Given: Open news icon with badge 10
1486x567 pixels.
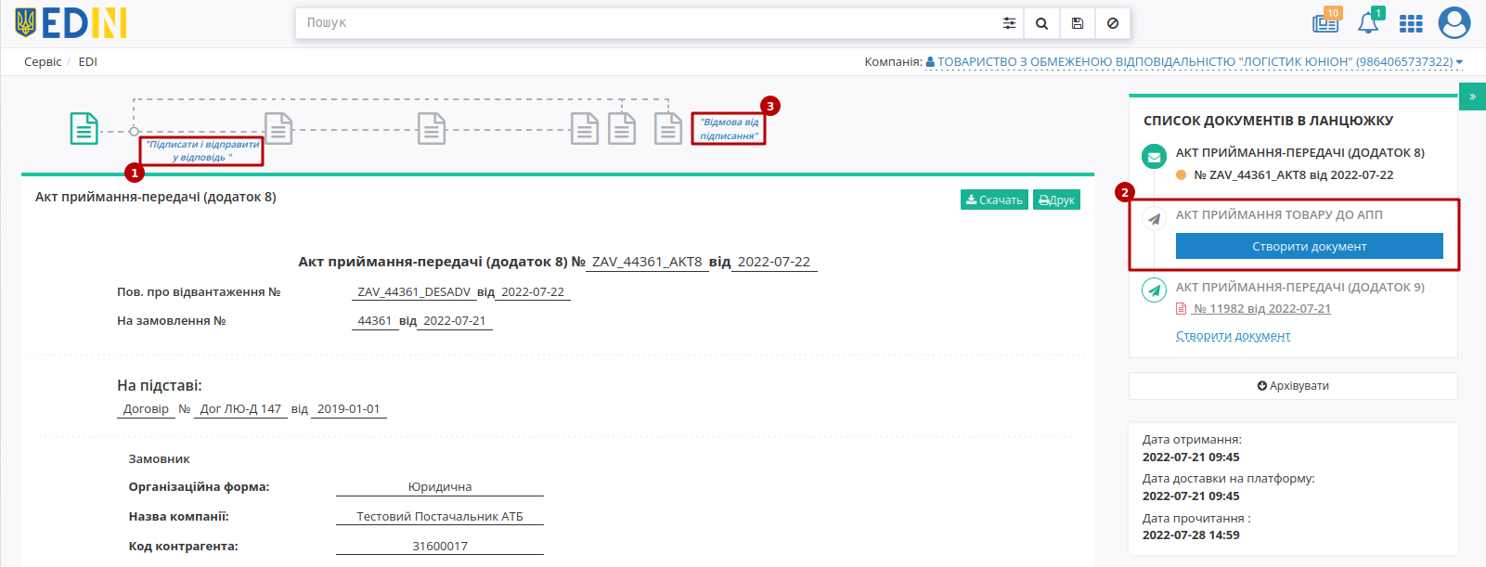Looking at the screenshot, I should (x=1325, y=22).
